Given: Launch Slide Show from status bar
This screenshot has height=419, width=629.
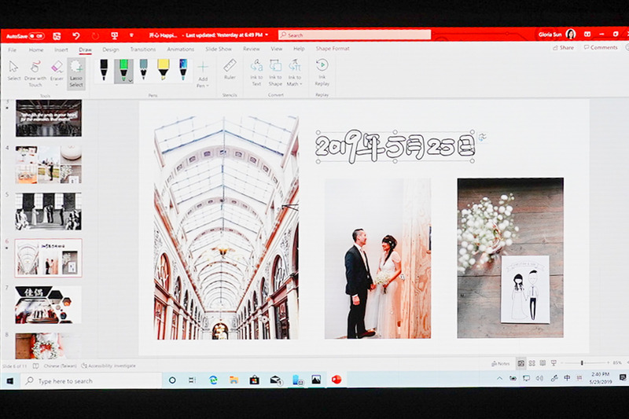Looking at the screenshot, I should tap(554, 363).
